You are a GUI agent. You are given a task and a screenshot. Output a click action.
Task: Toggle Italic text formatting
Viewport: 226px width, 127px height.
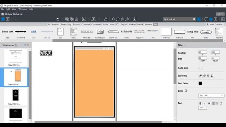point(205,103)
